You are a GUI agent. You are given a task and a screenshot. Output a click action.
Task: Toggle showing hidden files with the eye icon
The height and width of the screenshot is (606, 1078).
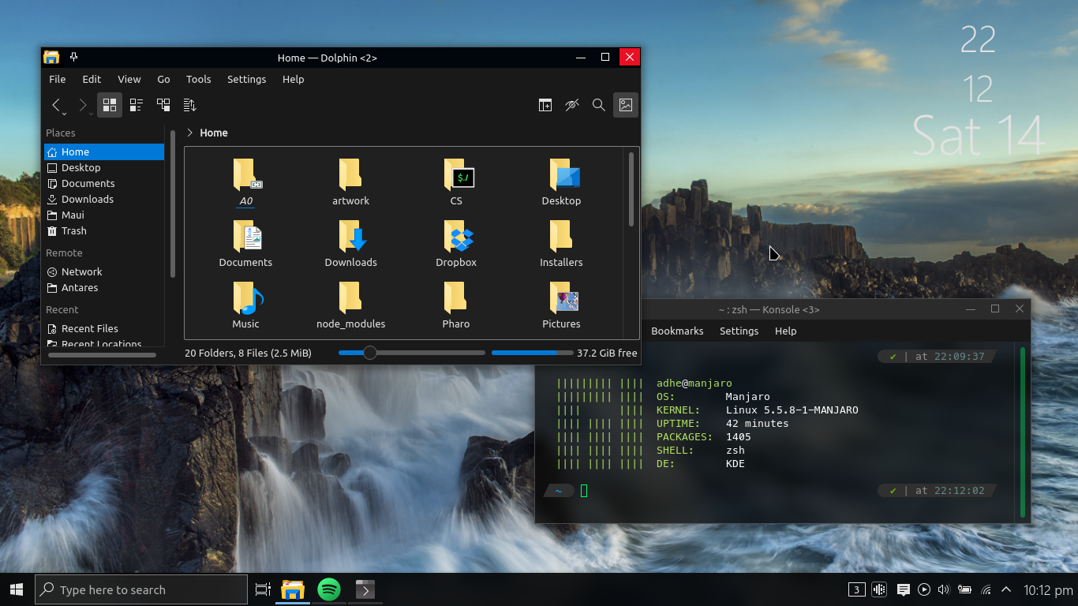click(572, 105)
